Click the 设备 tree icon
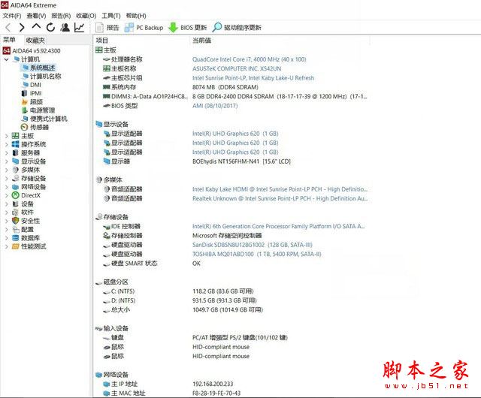481x398 pixels. pos(15,204)
